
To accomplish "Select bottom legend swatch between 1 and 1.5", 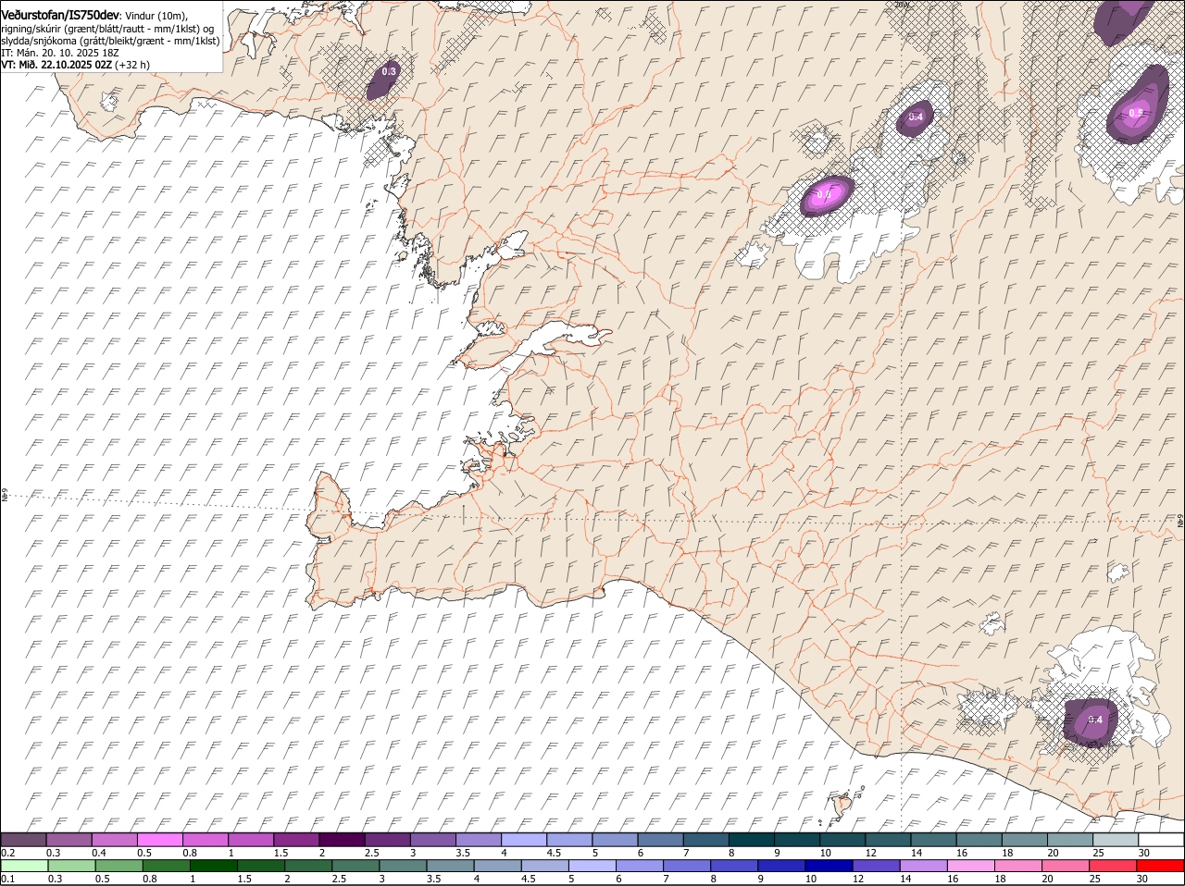I will point(213,866).
